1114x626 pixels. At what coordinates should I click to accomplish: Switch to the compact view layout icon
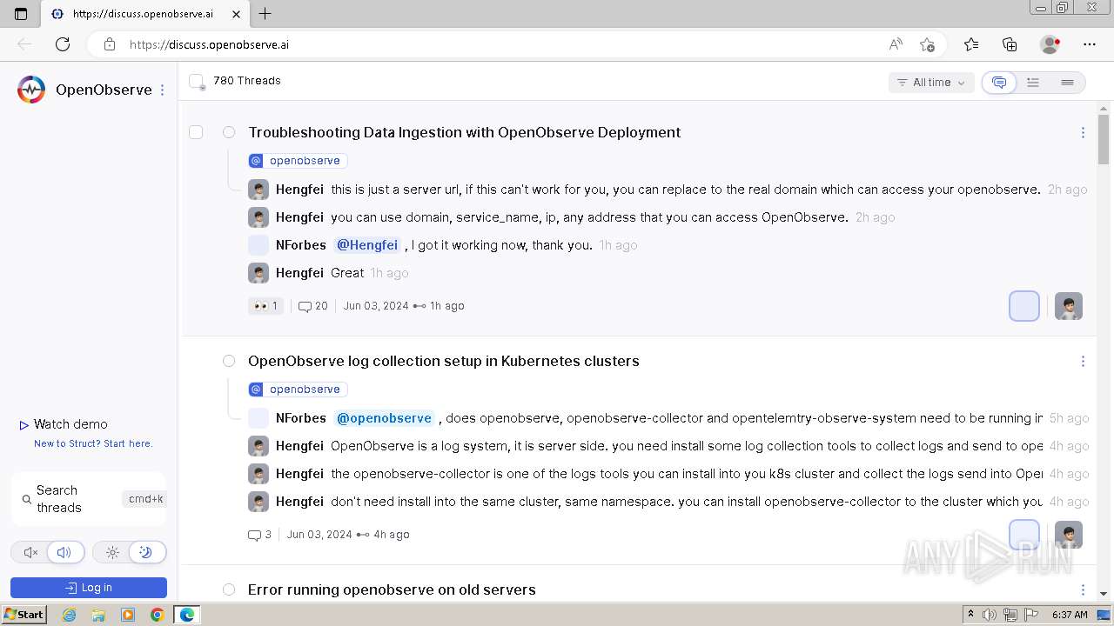pos(1067,83)
